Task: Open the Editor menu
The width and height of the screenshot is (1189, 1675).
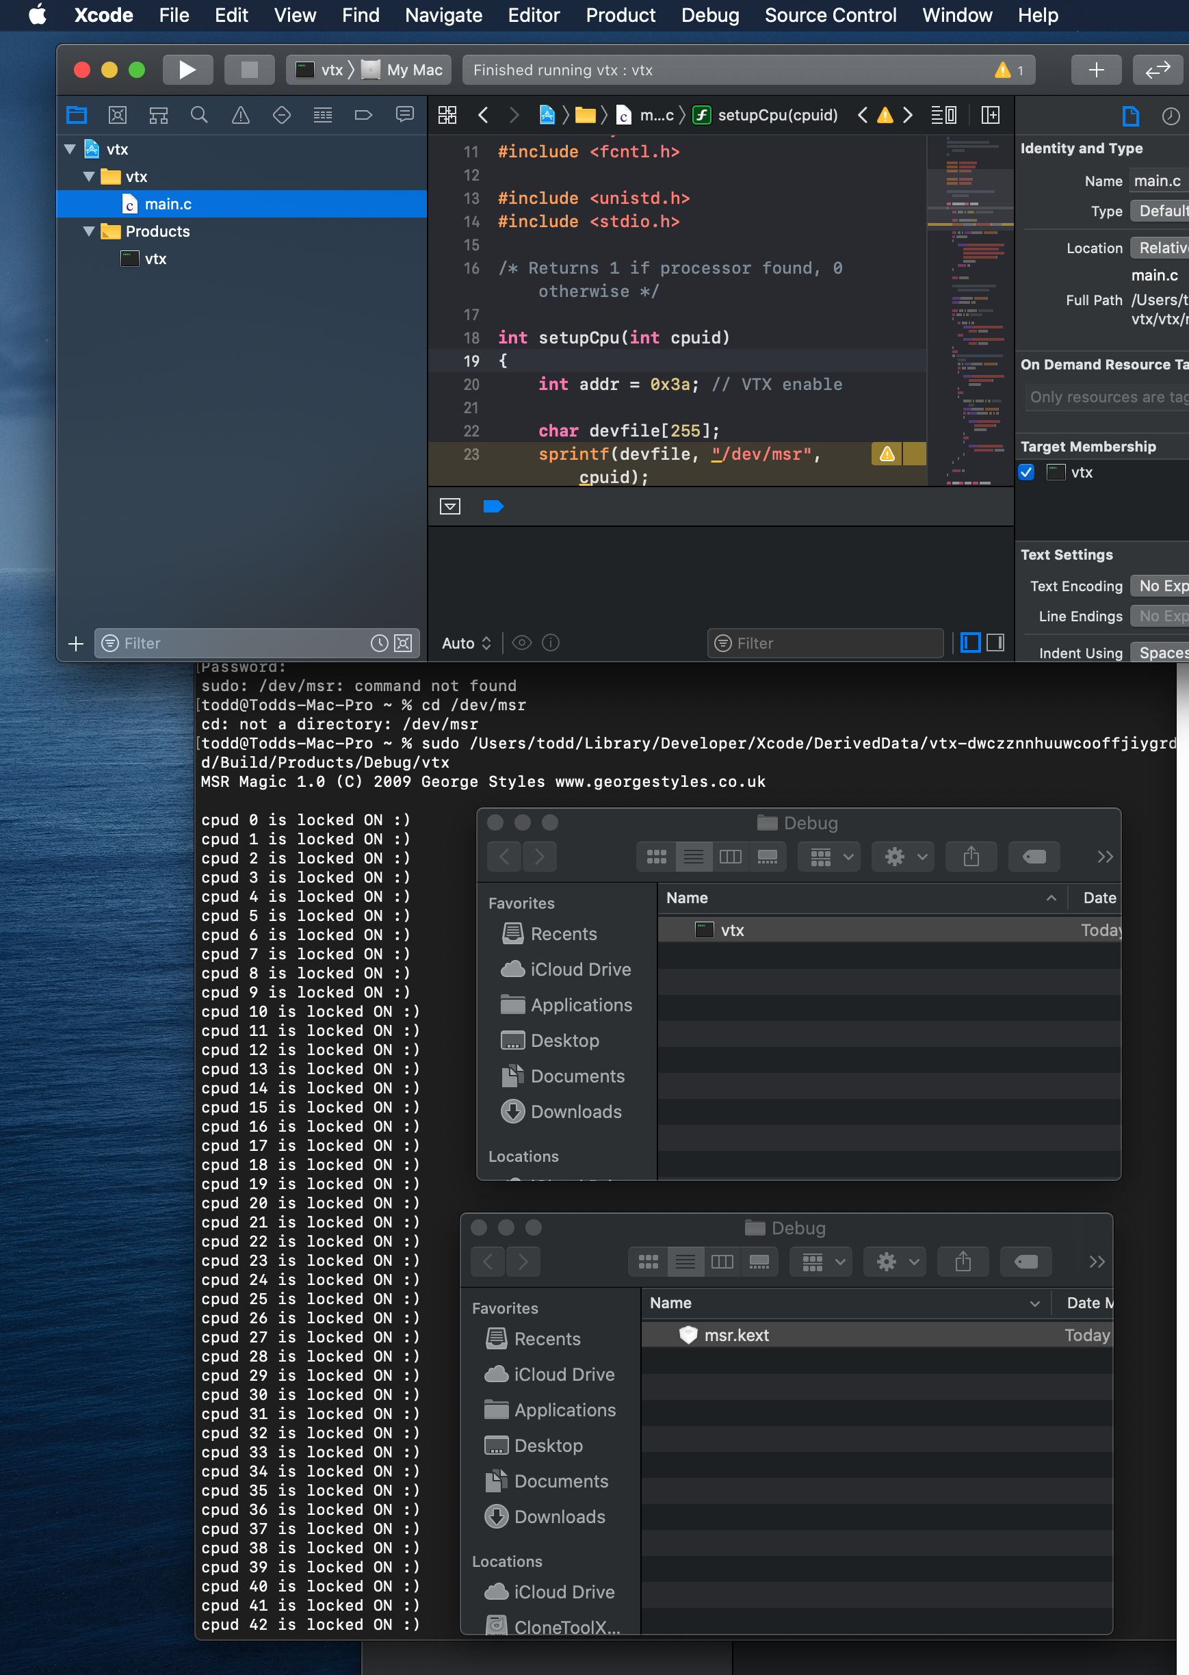Action: pos(534,14)
